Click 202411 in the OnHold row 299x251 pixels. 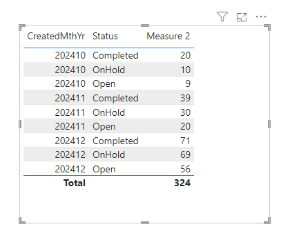70,112
